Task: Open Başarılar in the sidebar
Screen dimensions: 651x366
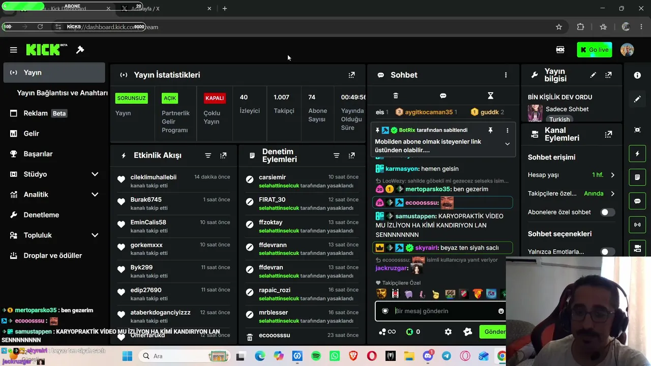Action: tap(54, 154)
